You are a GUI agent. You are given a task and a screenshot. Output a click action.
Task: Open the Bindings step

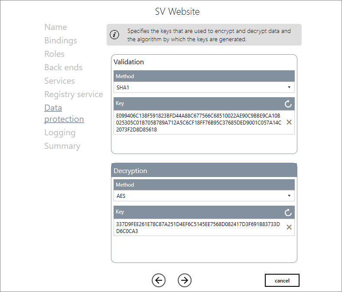61,40
